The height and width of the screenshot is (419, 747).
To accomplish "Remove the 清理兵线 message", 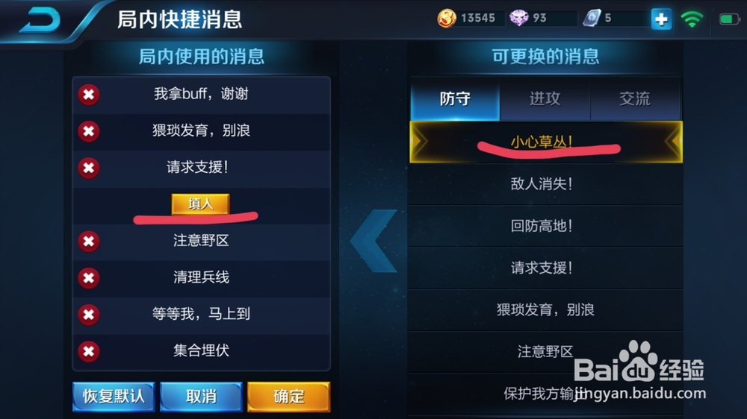I will tap(89, 278).
